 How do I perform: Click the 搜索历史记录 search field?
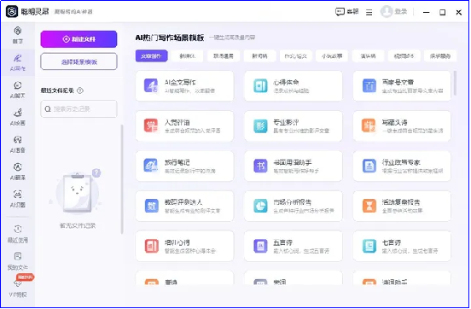pyautogui.click(x=78, y=108)
